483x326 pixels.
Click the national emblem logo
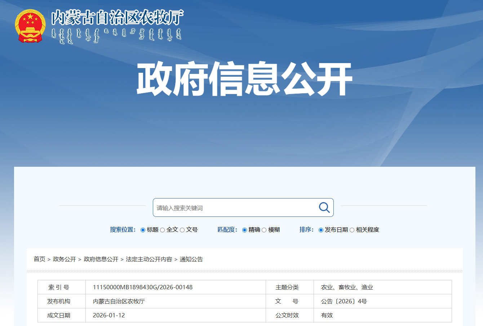point(30,26)
